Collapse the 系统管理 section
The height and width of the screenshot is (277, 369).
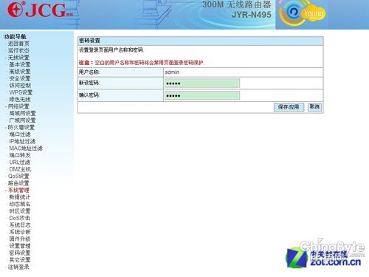tap(18, 190)
